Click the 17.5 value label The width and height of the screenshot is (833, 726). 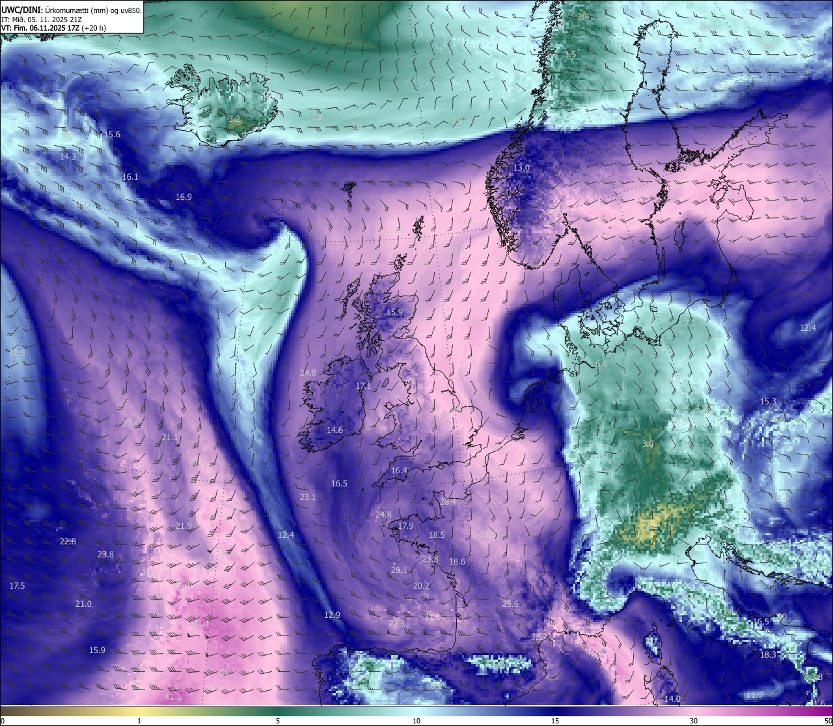(x=17, y=586)
